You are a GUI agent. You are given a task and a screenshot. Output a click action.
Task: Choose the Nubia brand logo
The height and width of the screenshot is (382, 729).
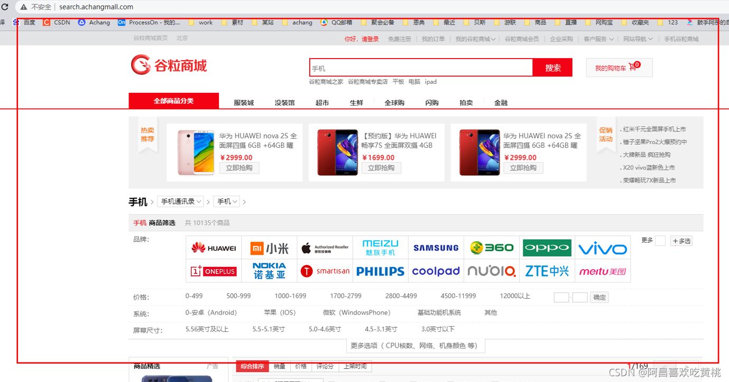pos(492,271)
